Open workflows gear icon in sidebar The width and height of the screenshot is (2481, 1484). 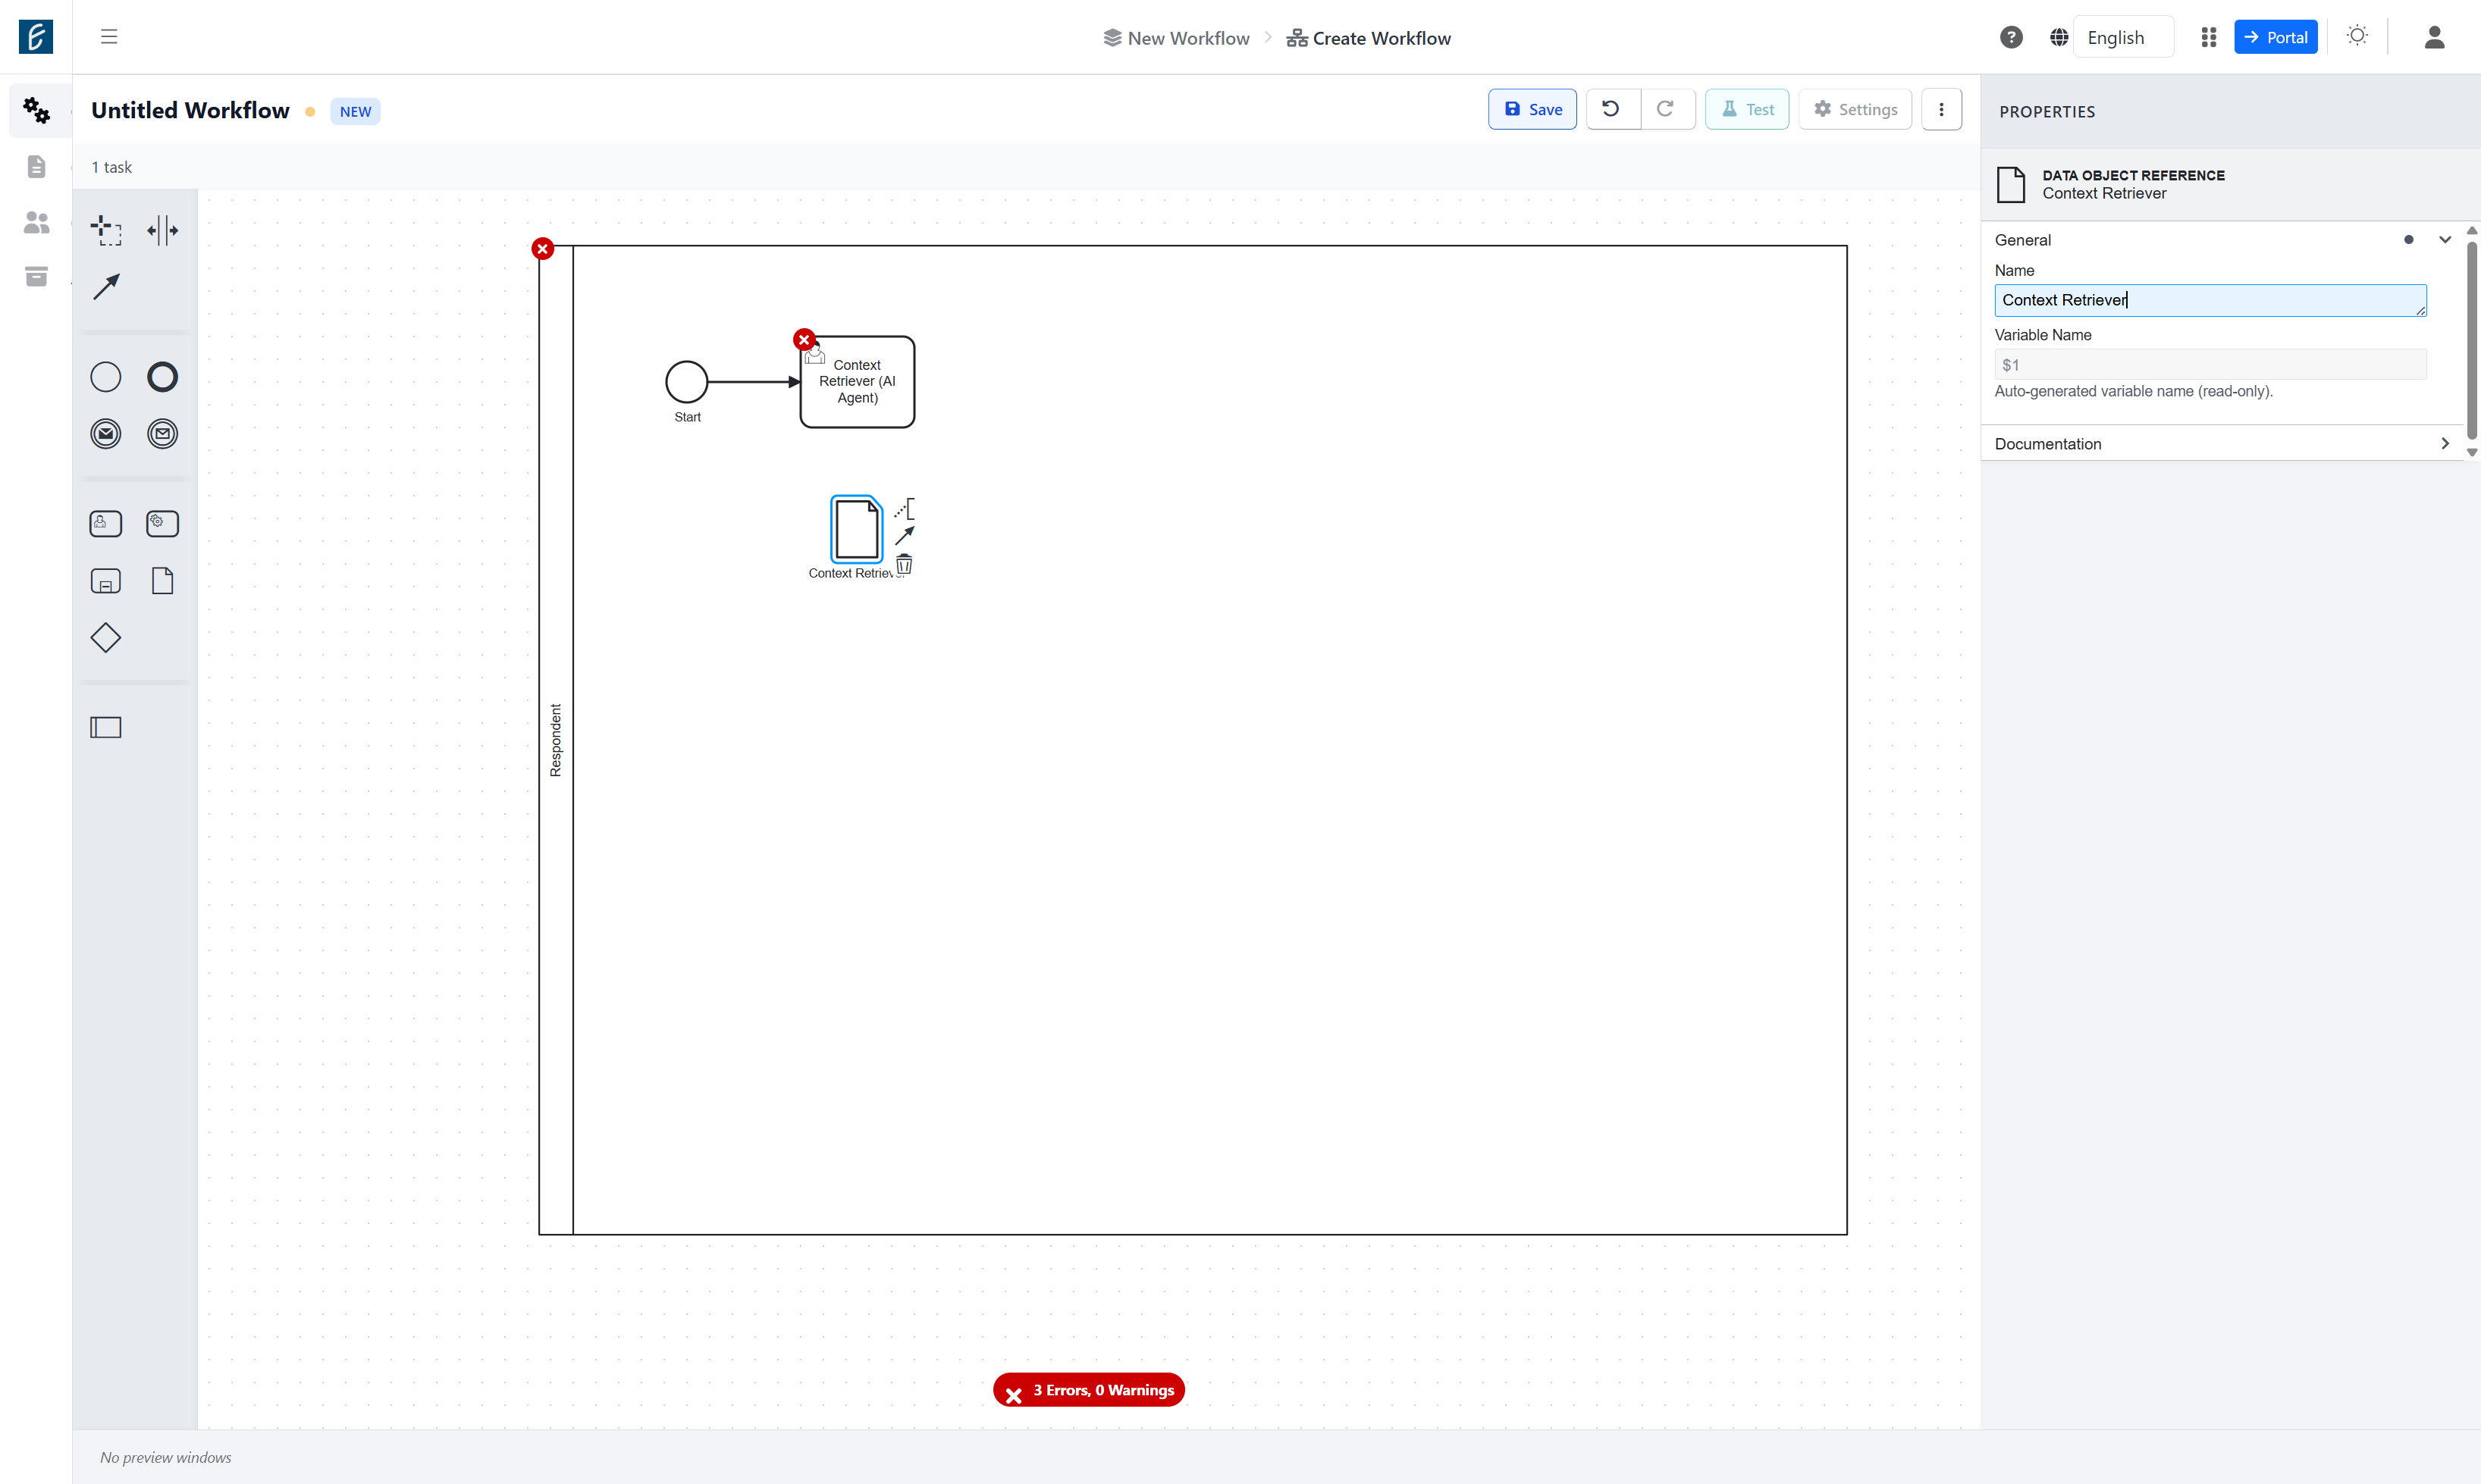tap(37, 110)
